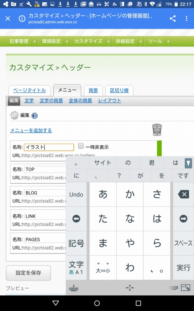Viewport: 194px width, 311px height.
Task: Tap the 記号 symbols key
Action: tap(76, 243)
